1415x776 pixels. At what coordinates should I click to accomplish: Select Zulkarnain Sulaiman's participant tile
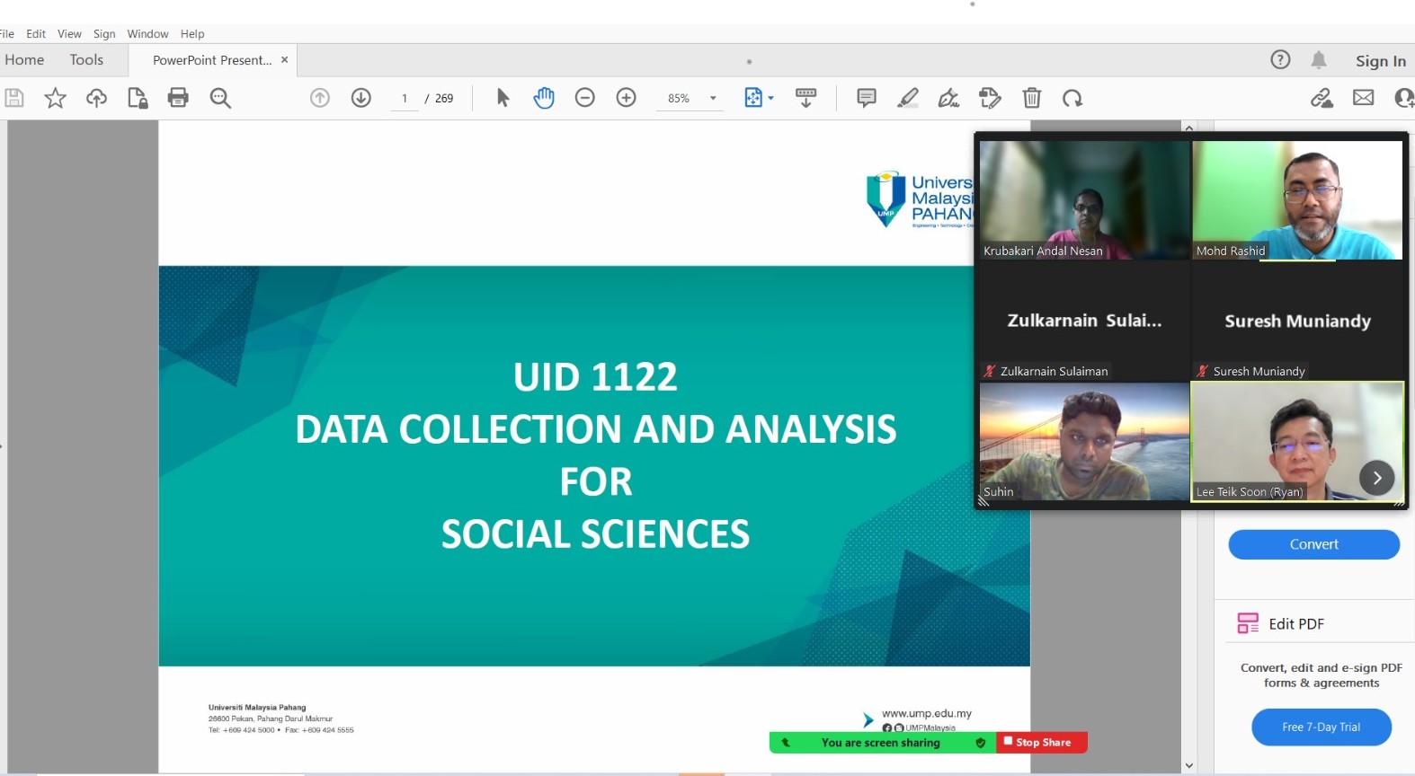(x=1084, y=321)
